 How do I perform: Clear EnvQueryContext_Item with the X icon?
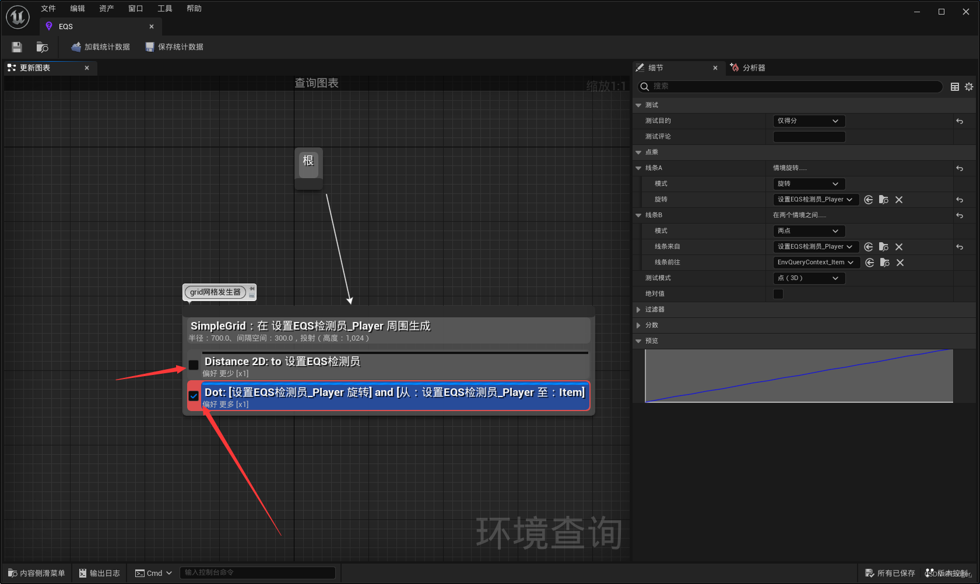pos(899,262)
